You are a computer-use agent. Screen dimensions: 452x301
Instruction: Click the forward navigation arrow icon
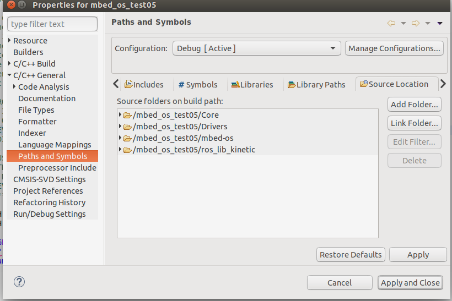click(x=416, y=23)
